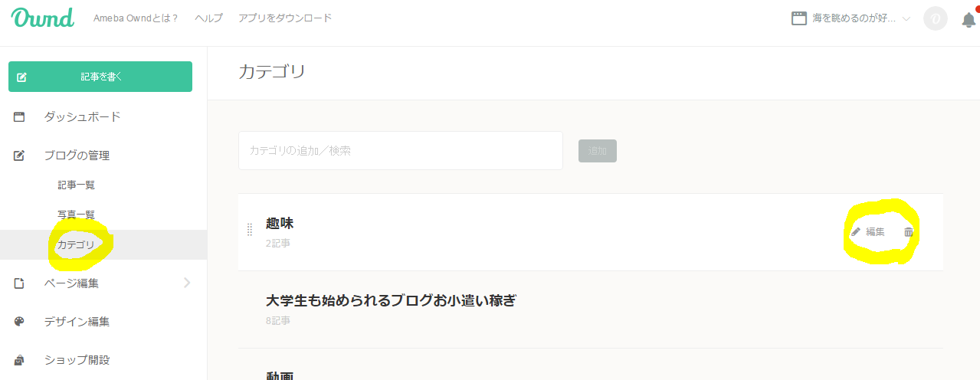Grab the drag handle beside 趣味
Screen dimensions: 980x380
point(249,230)
